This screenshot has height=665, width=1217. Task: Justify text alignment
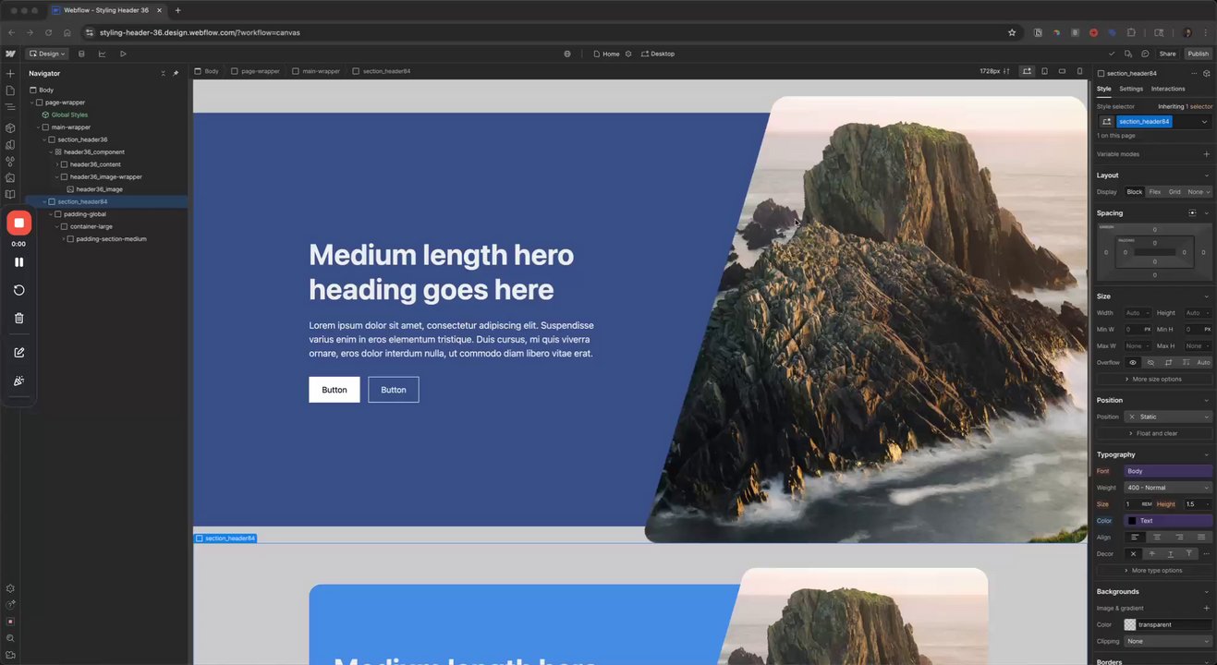pyautogui.click(x=1201, y=537)
